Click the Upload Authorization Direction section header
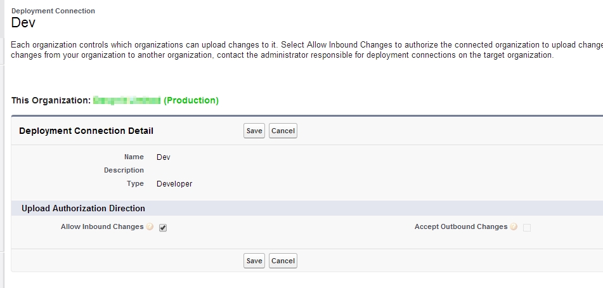Viewport: 603px width, 288px height. [x=83, y=208]
